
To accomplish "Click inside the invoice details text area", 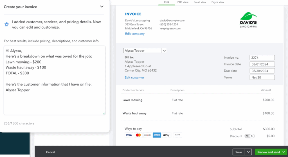I will [54, 80].
